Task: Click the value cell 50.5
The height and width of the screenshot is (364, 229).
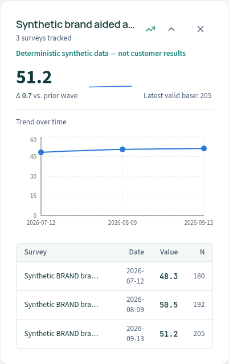Action: pyautogui.click(x=169, y=305)
